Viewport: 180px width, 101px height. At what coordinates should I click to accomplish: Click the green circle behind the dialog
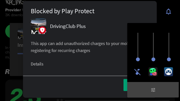pos(7,31)
